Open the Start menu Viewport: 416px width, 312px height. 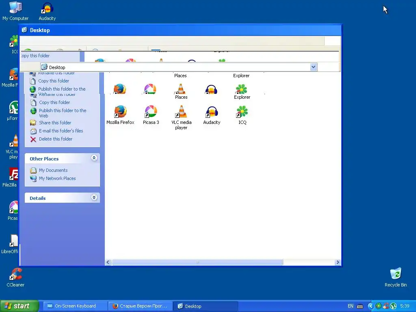(19, 306)
